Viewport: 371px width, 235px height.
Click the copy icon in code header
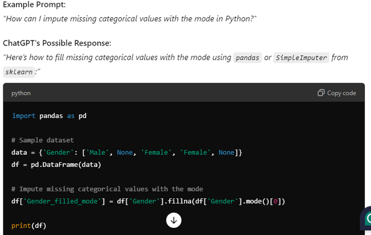(x=321, y=93)
